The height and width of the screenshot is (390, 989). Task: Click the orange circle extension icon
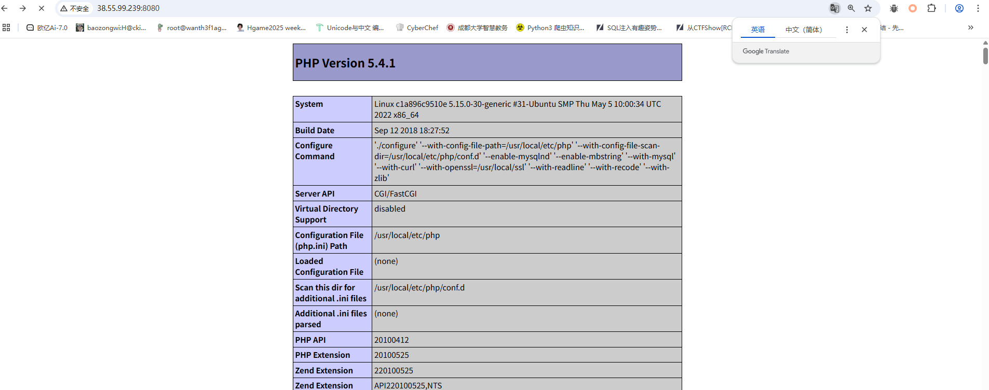pyautogui.click(x=913, y=8)
